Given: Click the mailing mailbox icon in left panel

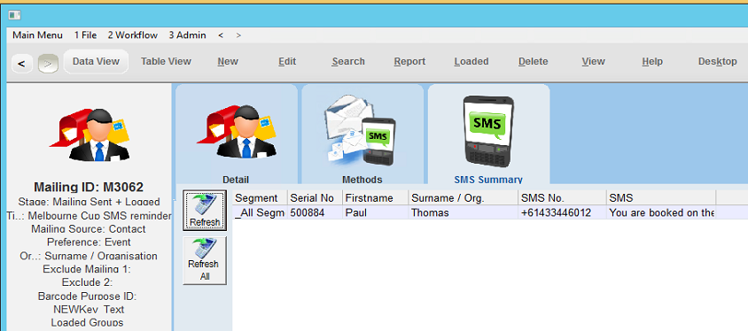Looking at the screenshot, I should tap(89, 135).
